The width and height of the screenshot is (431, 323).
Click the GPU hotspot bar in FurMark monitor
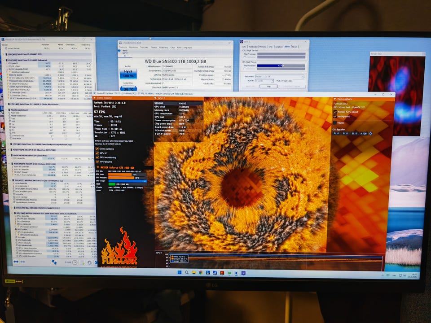(x=127, y=178)
